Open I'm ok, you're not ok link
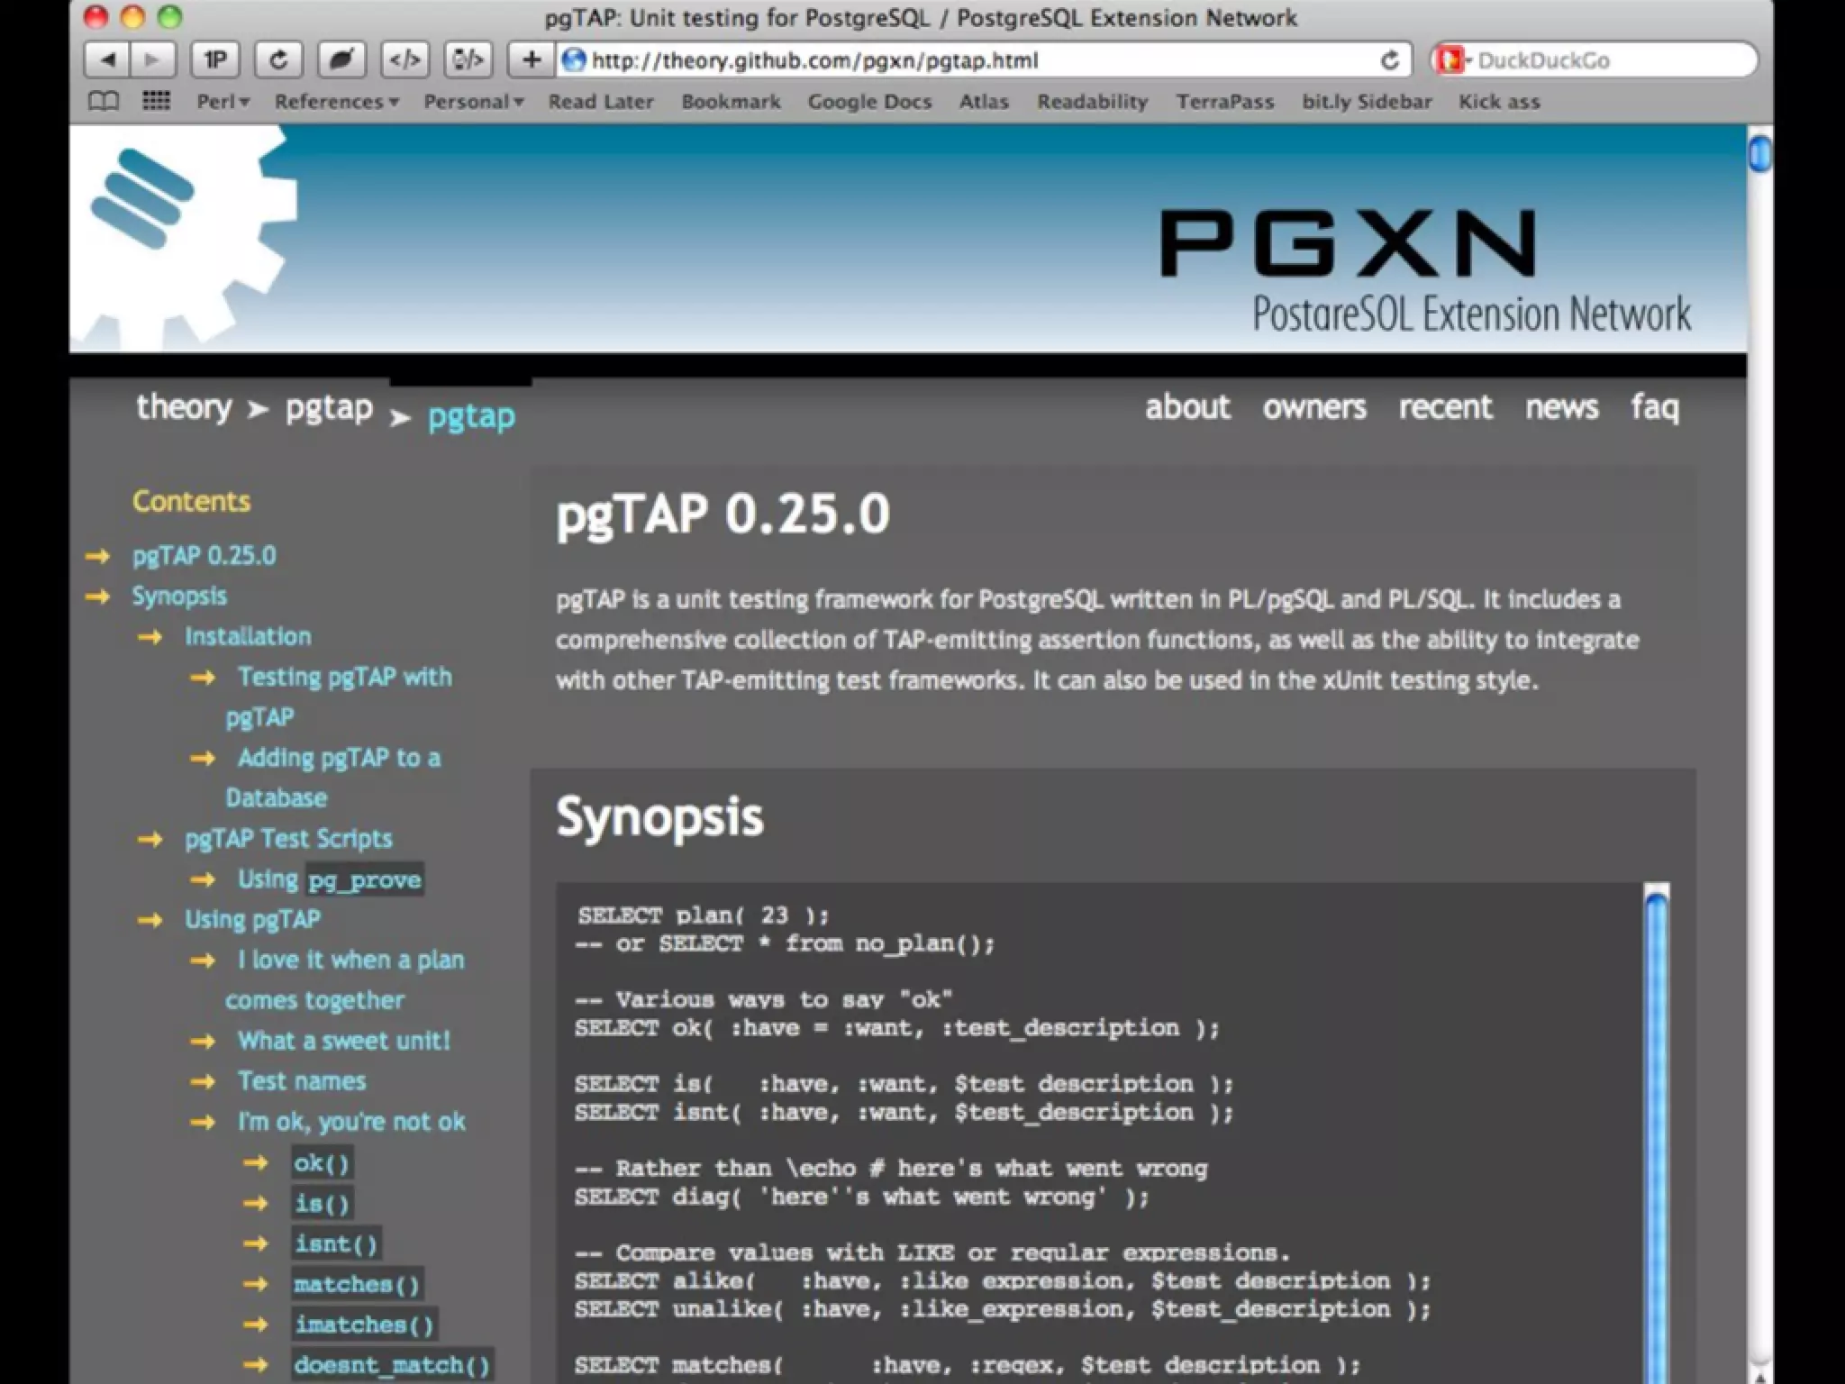 pyautogui.click(x=351, y=1122)
